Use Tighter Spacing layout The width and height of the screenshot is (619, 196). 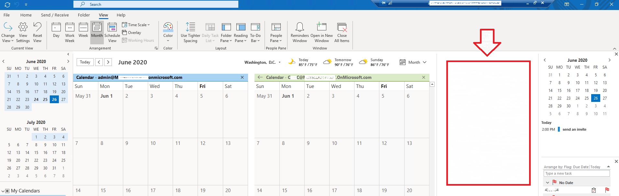(190, 32)
